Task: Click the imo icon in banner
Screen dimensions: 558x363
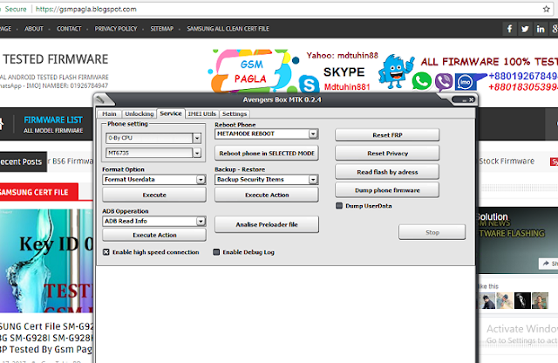Action: coord(465,82)
